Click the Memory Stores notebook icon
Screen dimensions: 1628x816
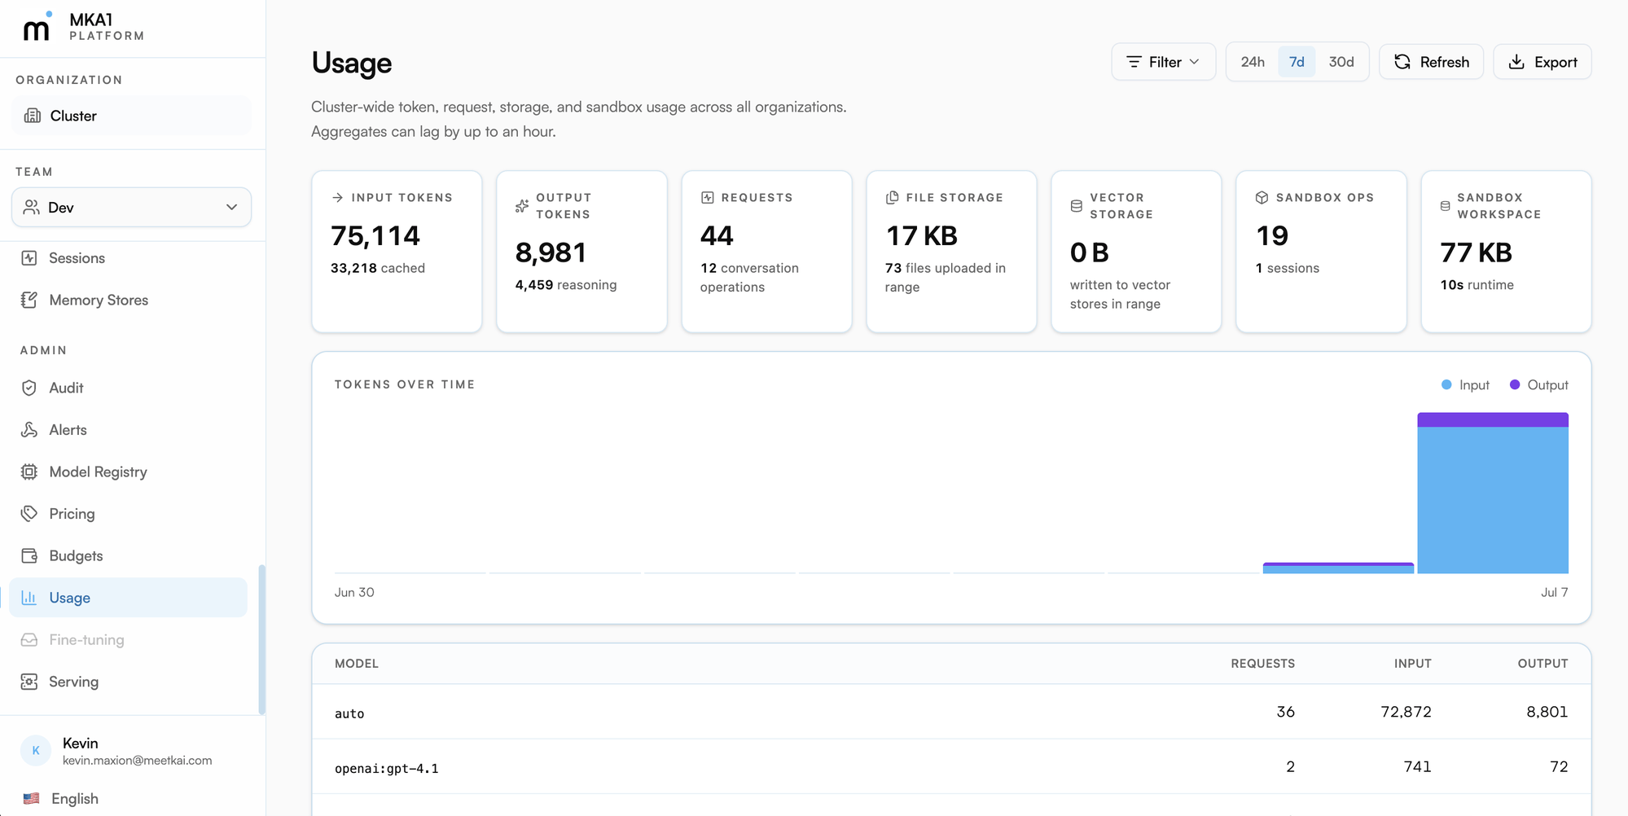click(29, 300)
